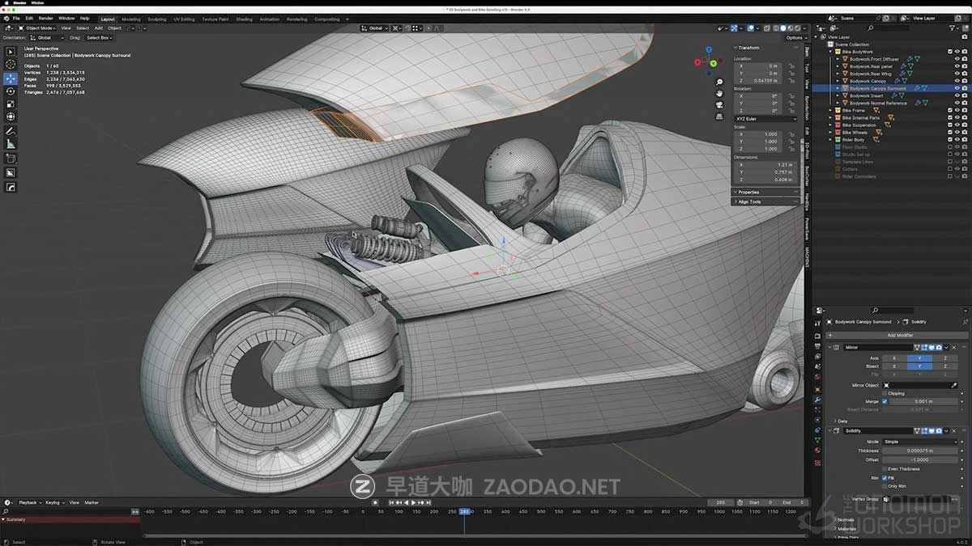The height and width of the screenshot is (546, 972).
Task: Check Even Thickness in the Solidify modifier
Action: (x=885, y=468)
